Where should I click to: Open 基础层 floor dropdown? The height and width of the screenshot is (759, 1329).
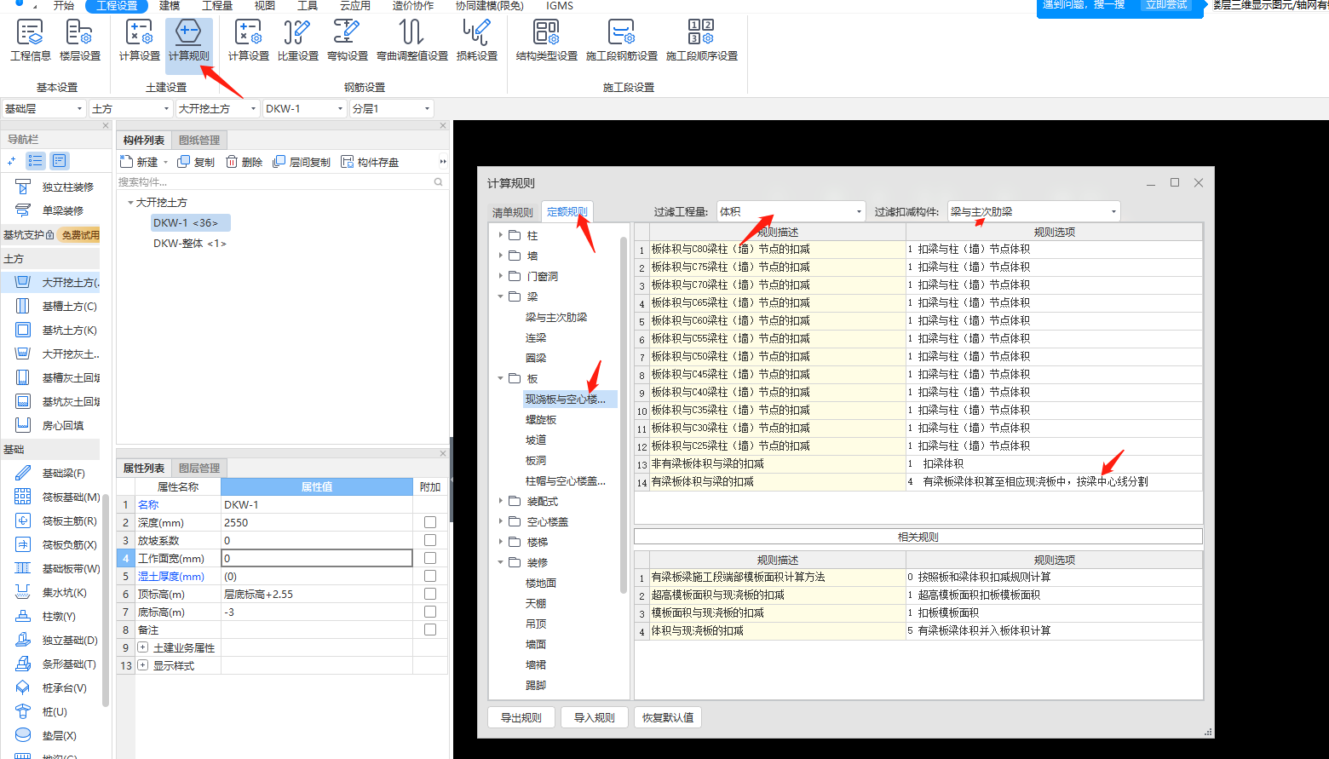43,109
